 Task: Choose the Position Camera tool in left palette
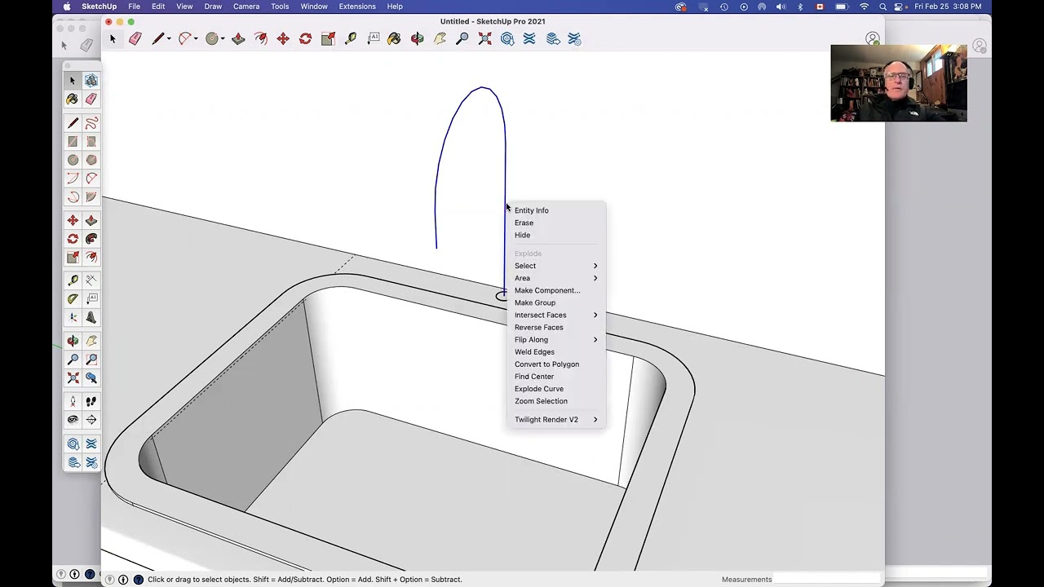(73, 402)
